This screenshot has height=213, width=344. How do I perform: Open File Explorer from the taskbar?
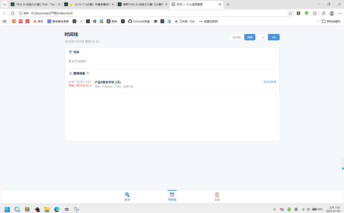pyautogui.click(x=47, y=210)
